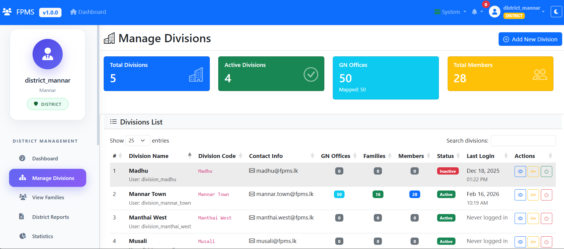Viewport: 564px width, 249px height.
Task: Open the System dropdown menu
Action: pos(450,12)
